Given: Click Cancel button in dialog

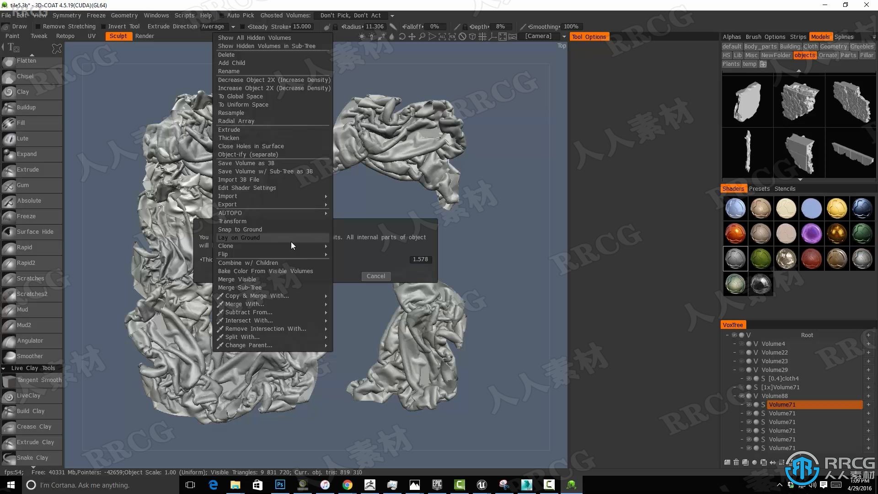Looking at the screenshot, I should click(x=375, y=276).
